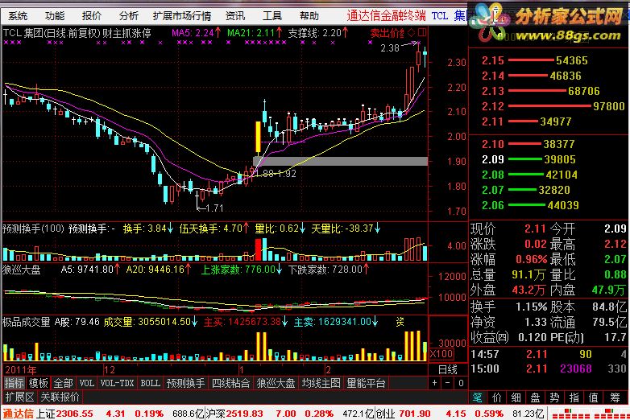The width and height of the screenshot is (630, 420).
Task: Switch to the 狼巡大盘 indicator tab
Action: pyautogui.click(x=276, y=384)
